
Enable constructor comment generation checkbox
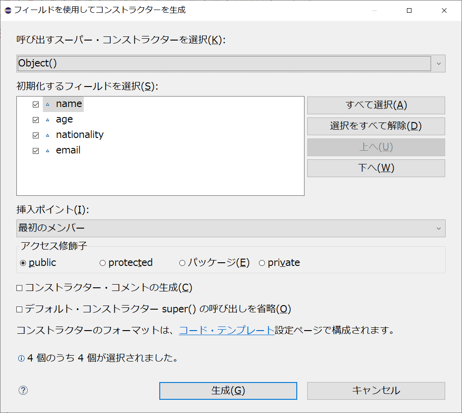tap(20, 288)
